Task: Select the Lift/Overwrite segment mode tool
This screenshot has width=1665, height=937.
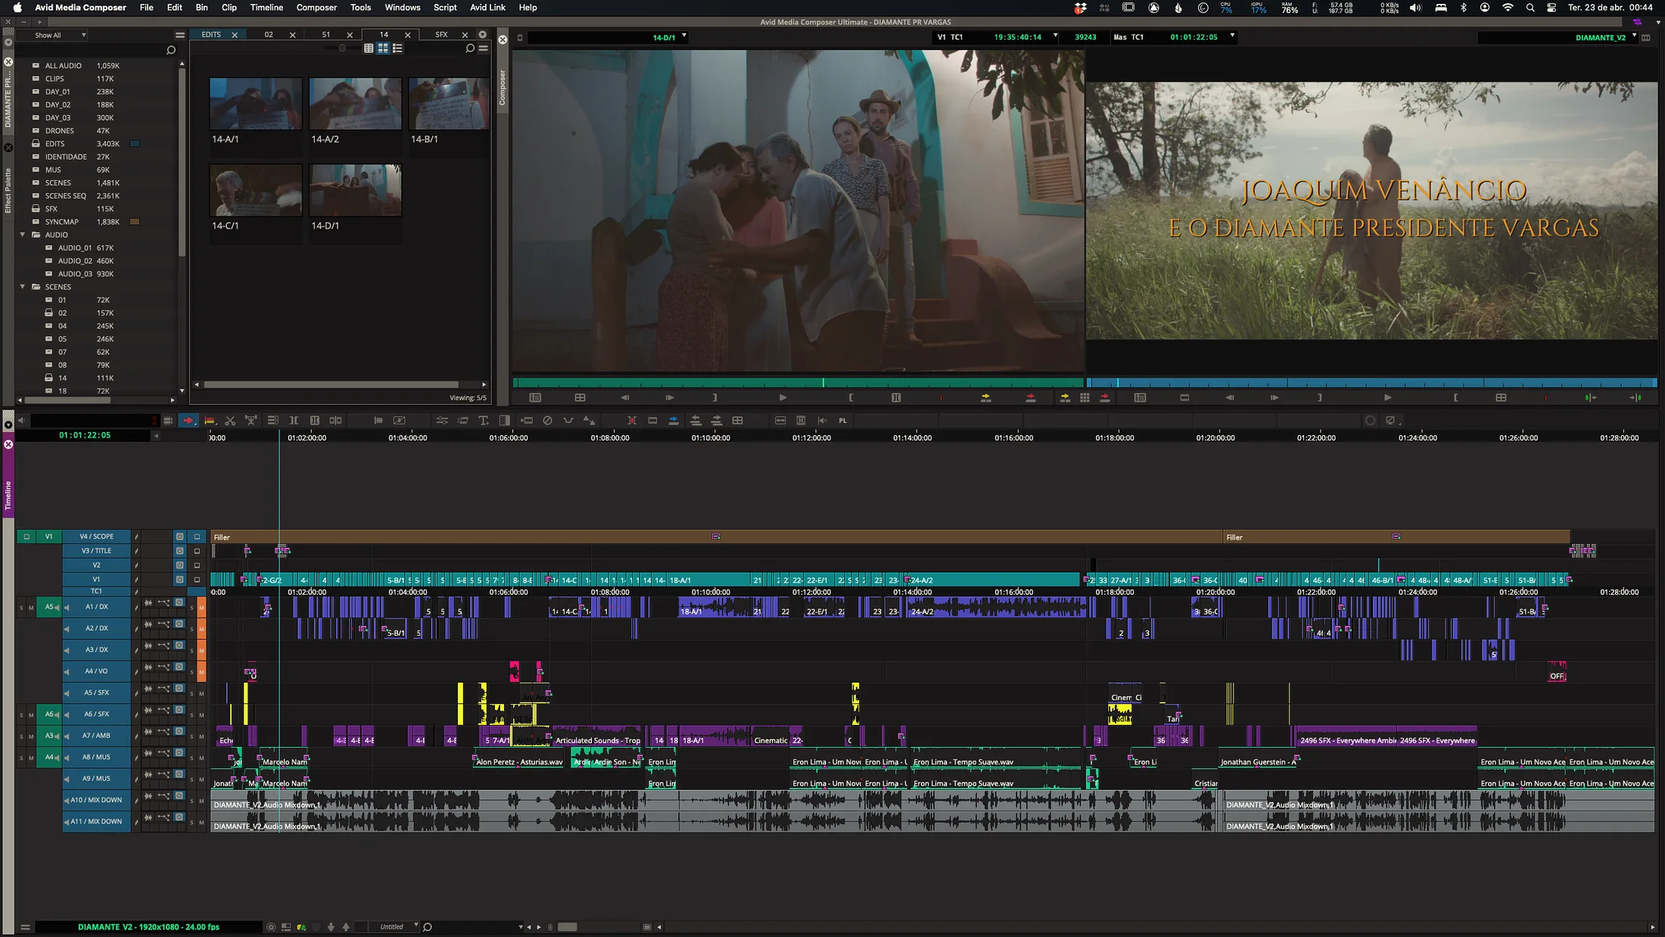Action: (x=210, y=421)
